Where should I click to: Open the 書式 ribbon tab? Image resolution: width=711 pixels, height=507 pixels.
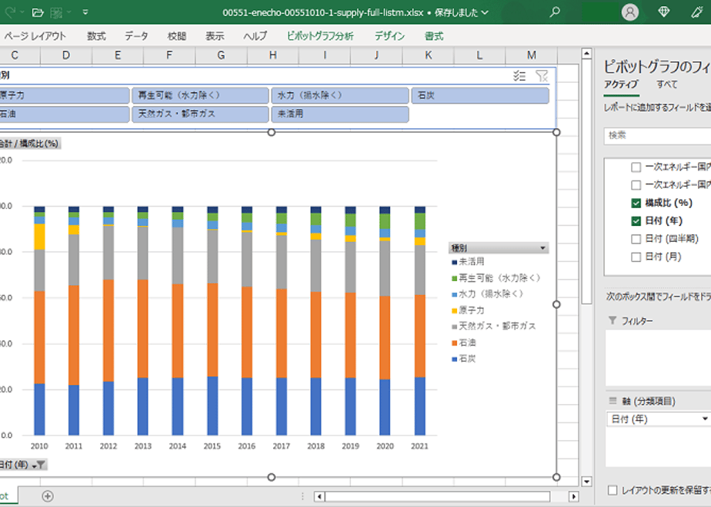434,36
